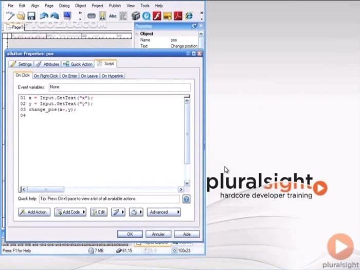Click the monitor preview toolbar icon
Image resolution: width=360 pixels, height=270 pixels.
pyautogui.click(x=67, y=15)
